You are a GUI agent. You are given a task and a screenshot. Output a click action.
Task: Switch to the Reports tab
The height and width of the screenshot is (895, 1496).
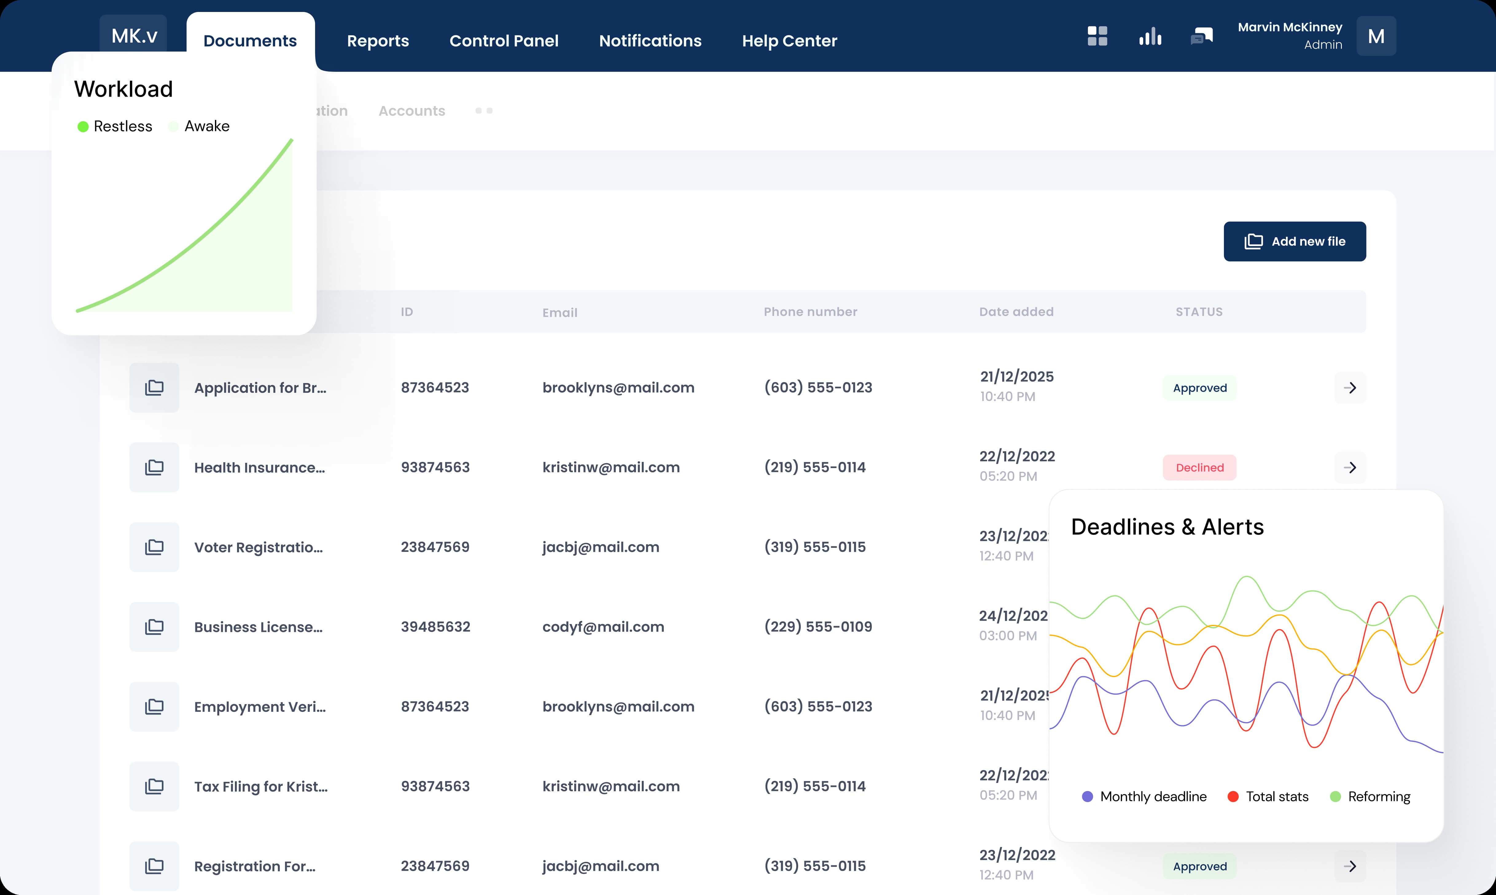(378, 41)
